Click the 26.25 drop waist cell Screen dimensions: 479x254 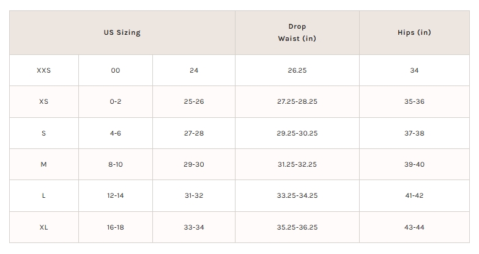click(297, 70)
